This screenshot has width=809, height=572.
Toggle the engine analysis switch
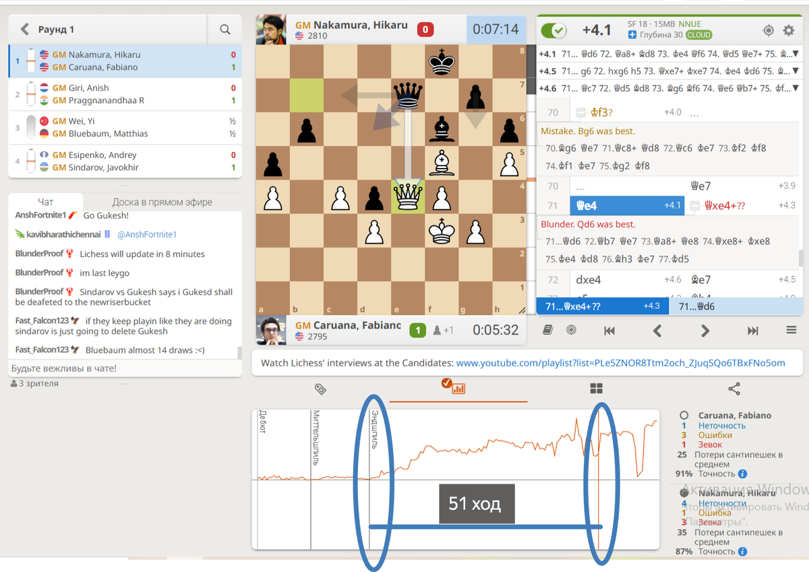coord(554,30)
